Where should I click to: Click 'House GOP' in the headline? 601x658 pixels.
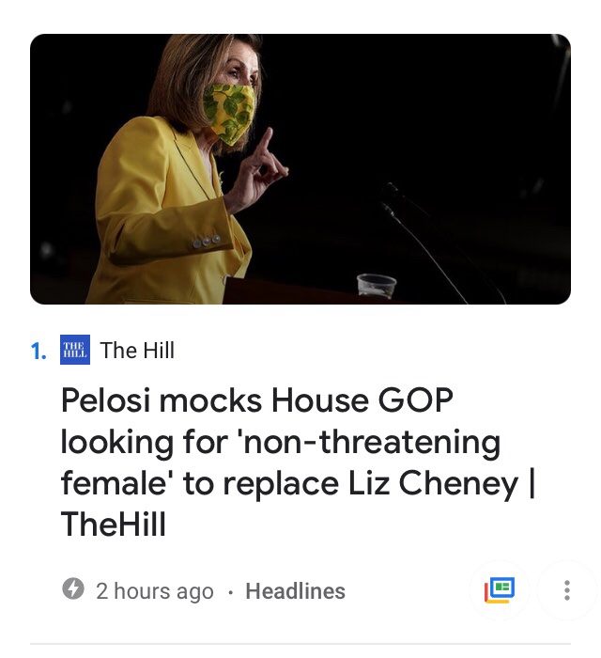(362, 400)
